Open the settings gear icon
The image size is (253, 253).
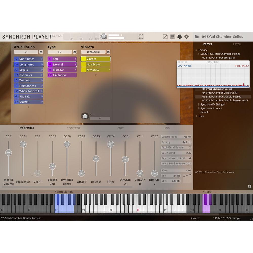tap(186, 37)
